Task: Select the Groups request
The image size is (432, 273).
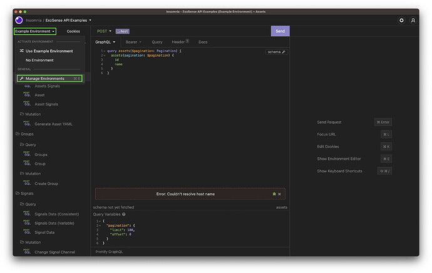Action: tap(41, 154)
